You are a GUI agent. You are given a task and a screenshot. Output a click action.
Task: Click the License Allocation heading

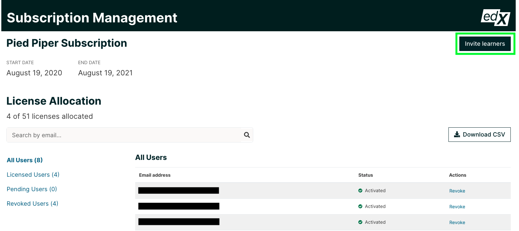click(x=54, y=101)
